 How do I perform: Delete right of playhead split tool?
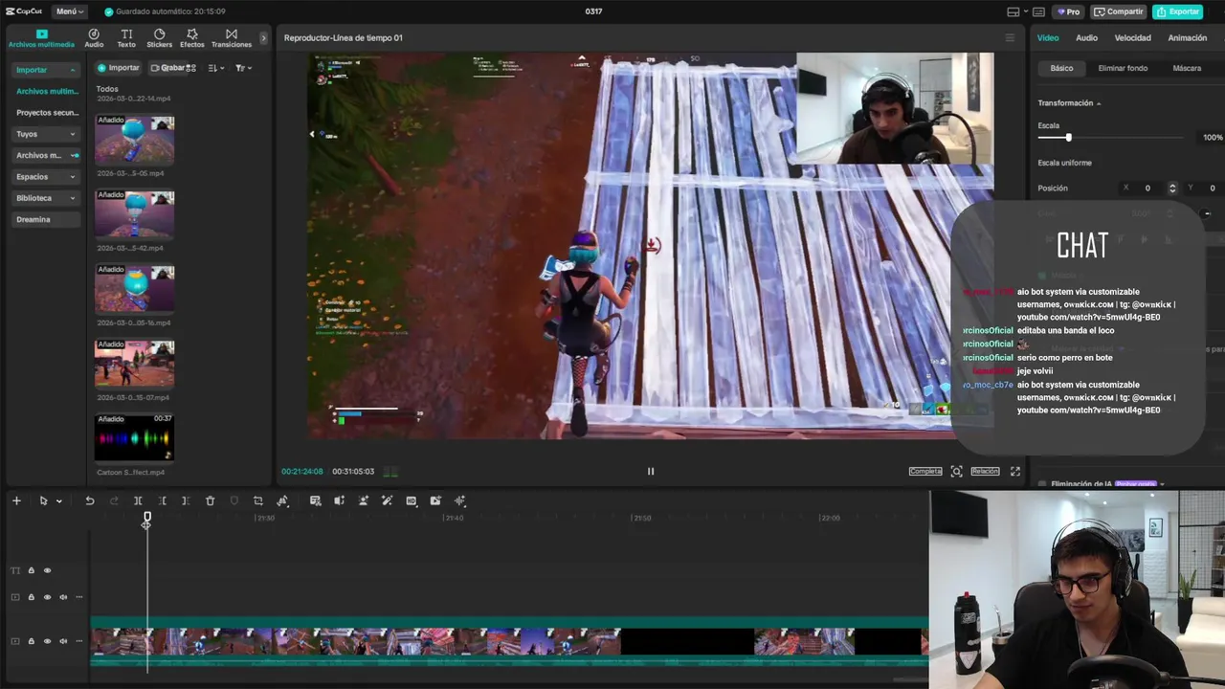tap(186, 500)
